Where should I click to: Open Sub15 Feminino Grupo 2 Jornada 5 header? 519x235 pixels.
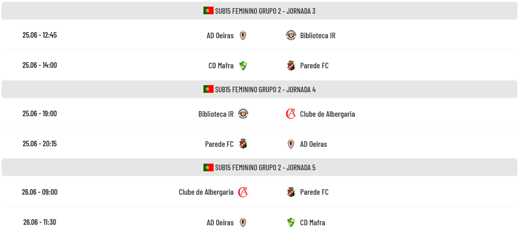tap(259, 168)
